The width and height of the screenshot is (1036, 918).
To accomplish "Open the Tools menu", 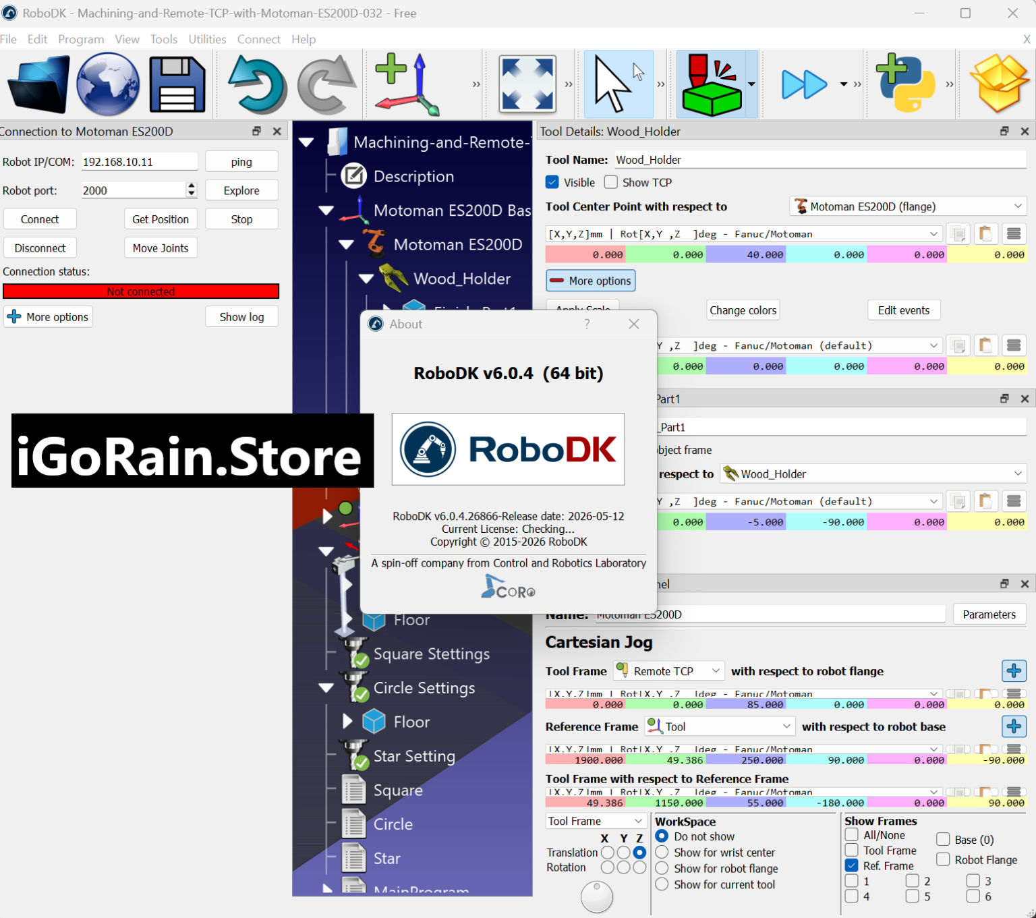I will (x=164, y=39).
